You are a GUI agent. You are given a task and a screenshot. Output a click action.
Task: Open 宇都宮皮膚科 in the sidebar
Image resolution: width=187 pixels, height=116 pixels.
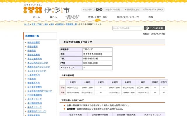[x=34, y=55]
